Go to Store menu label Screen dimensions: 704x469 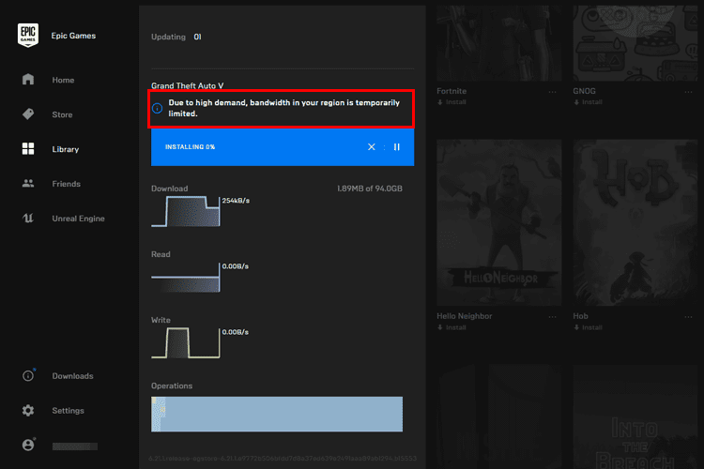62,114
